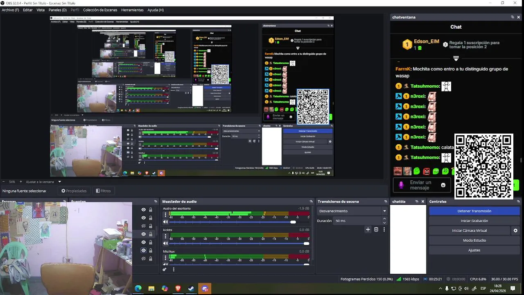The image size is (524, 295).
Task: Open the Mic/Aux track options menu
Action: click(x=165, y=257)
